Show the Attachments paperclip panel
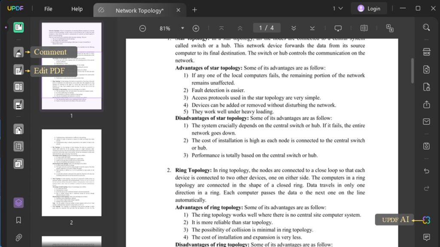The image size is (440, 247). click(18, 238)
